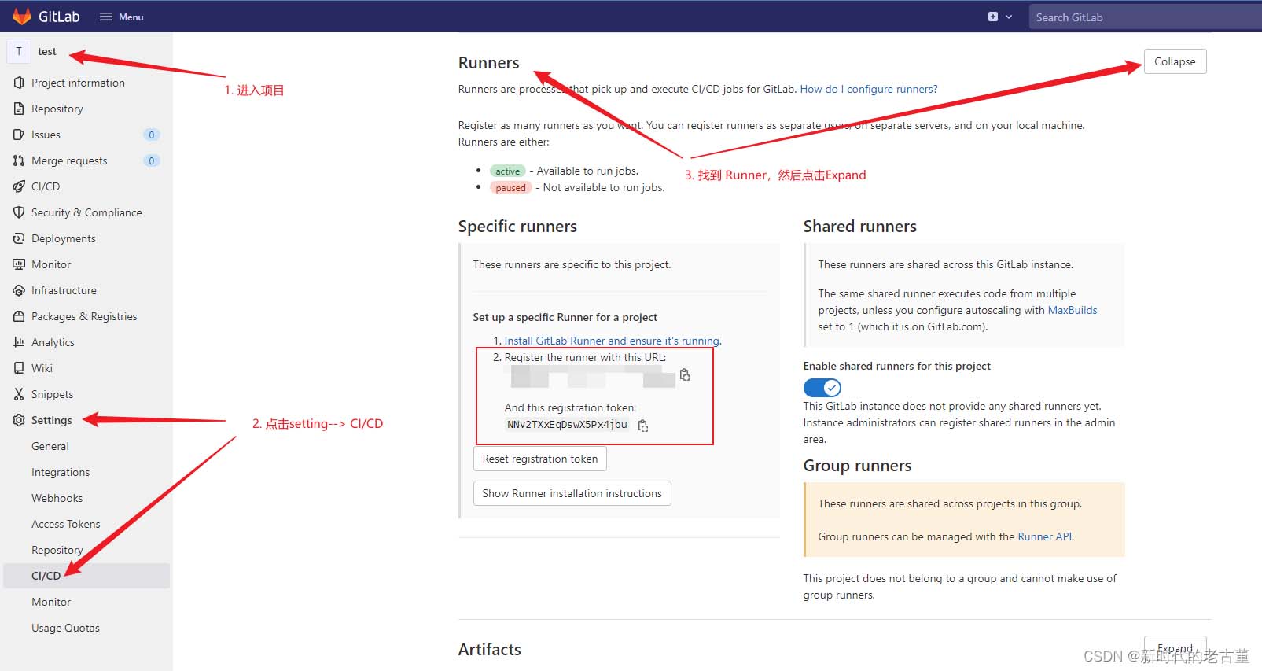Viewport: 1262px width, 671px height.
Task: Click Reset registration token button
Action: point(540,459)
